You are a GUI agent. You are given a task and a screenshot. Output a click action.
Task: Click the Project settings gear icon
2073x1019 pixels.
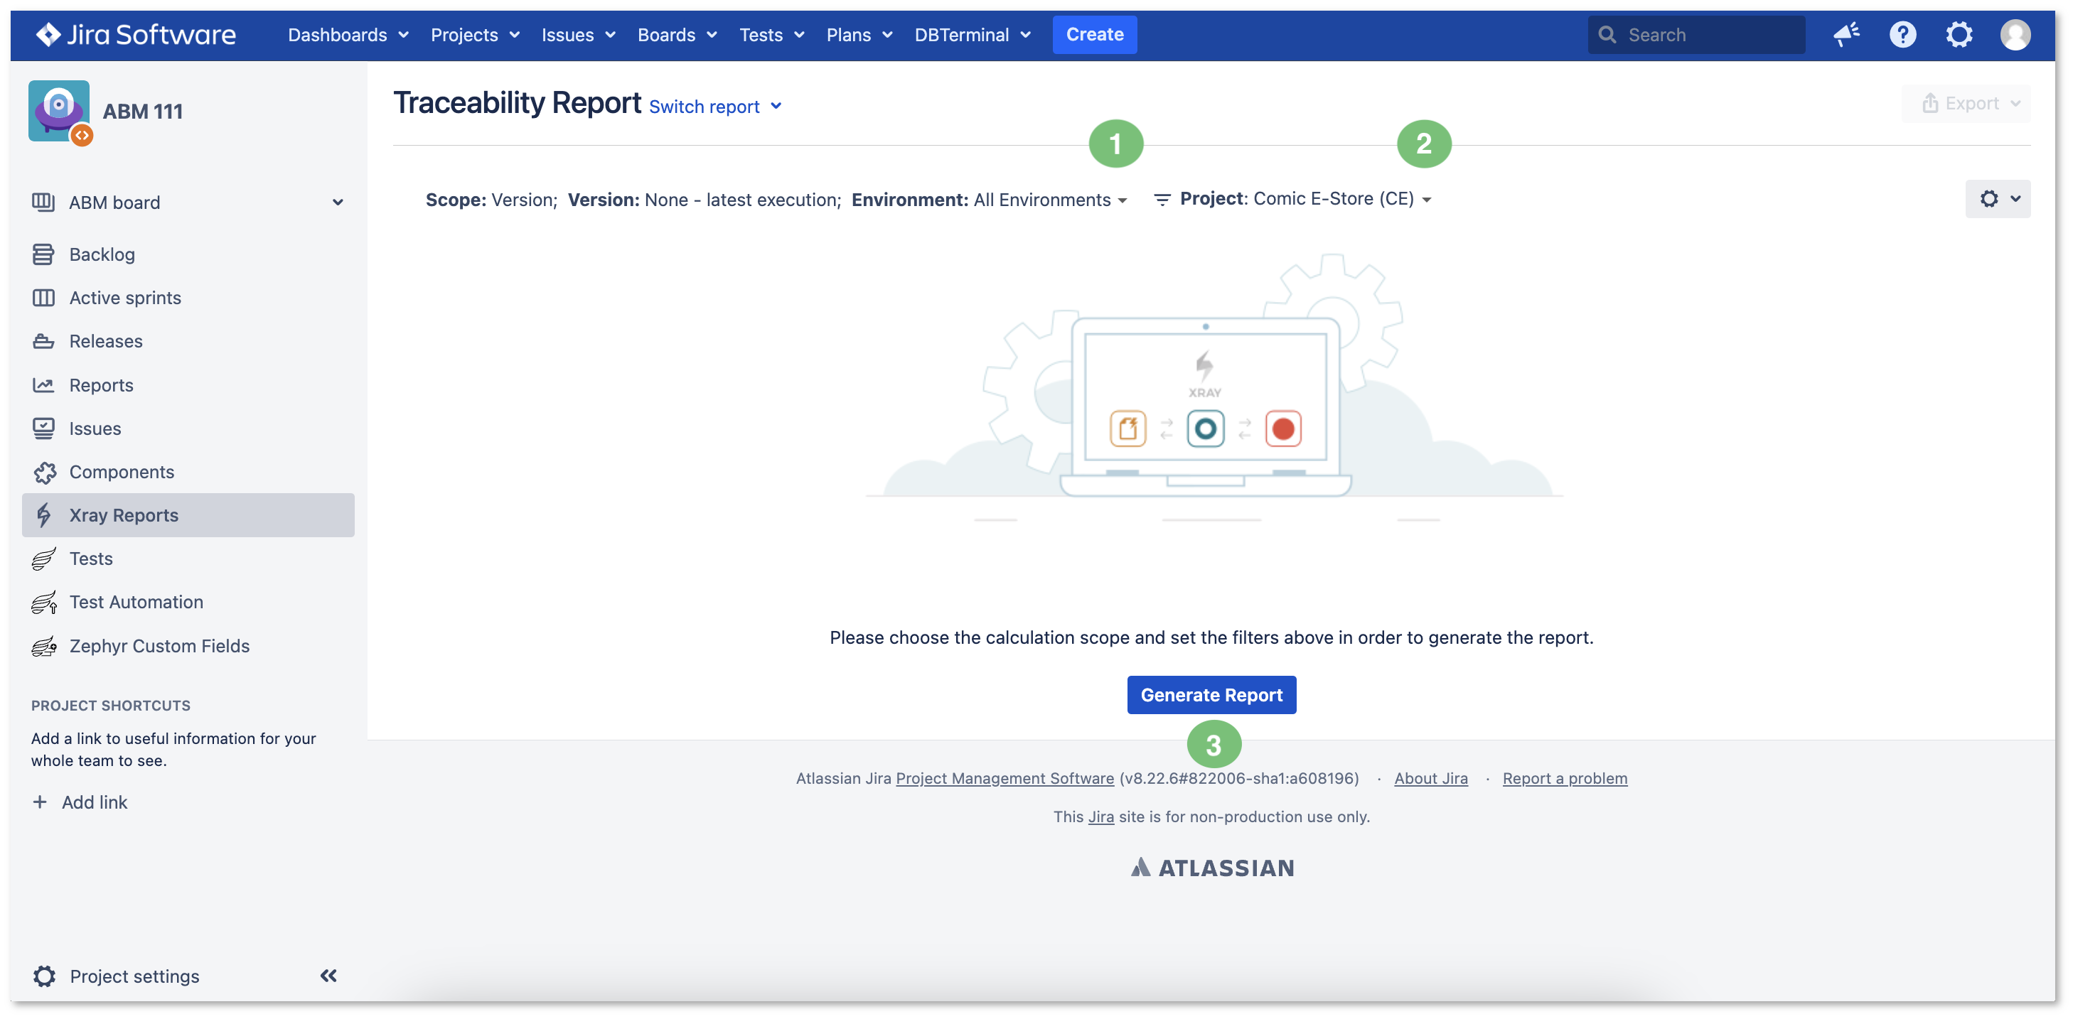click(44, 976)
